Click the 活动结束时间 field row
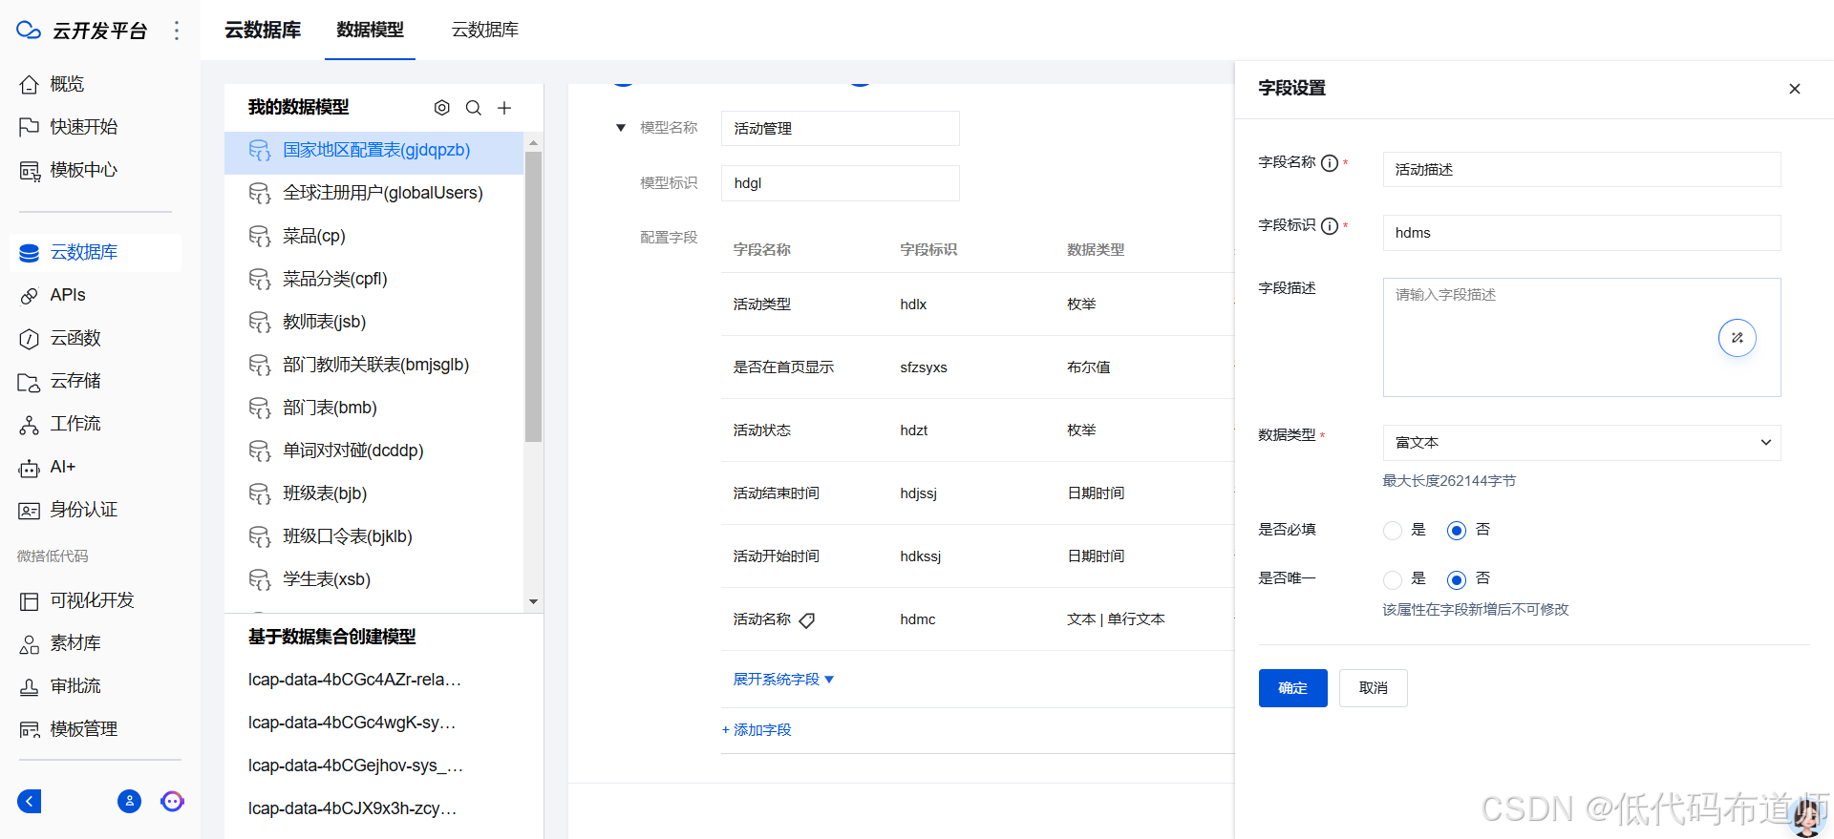 977,493
